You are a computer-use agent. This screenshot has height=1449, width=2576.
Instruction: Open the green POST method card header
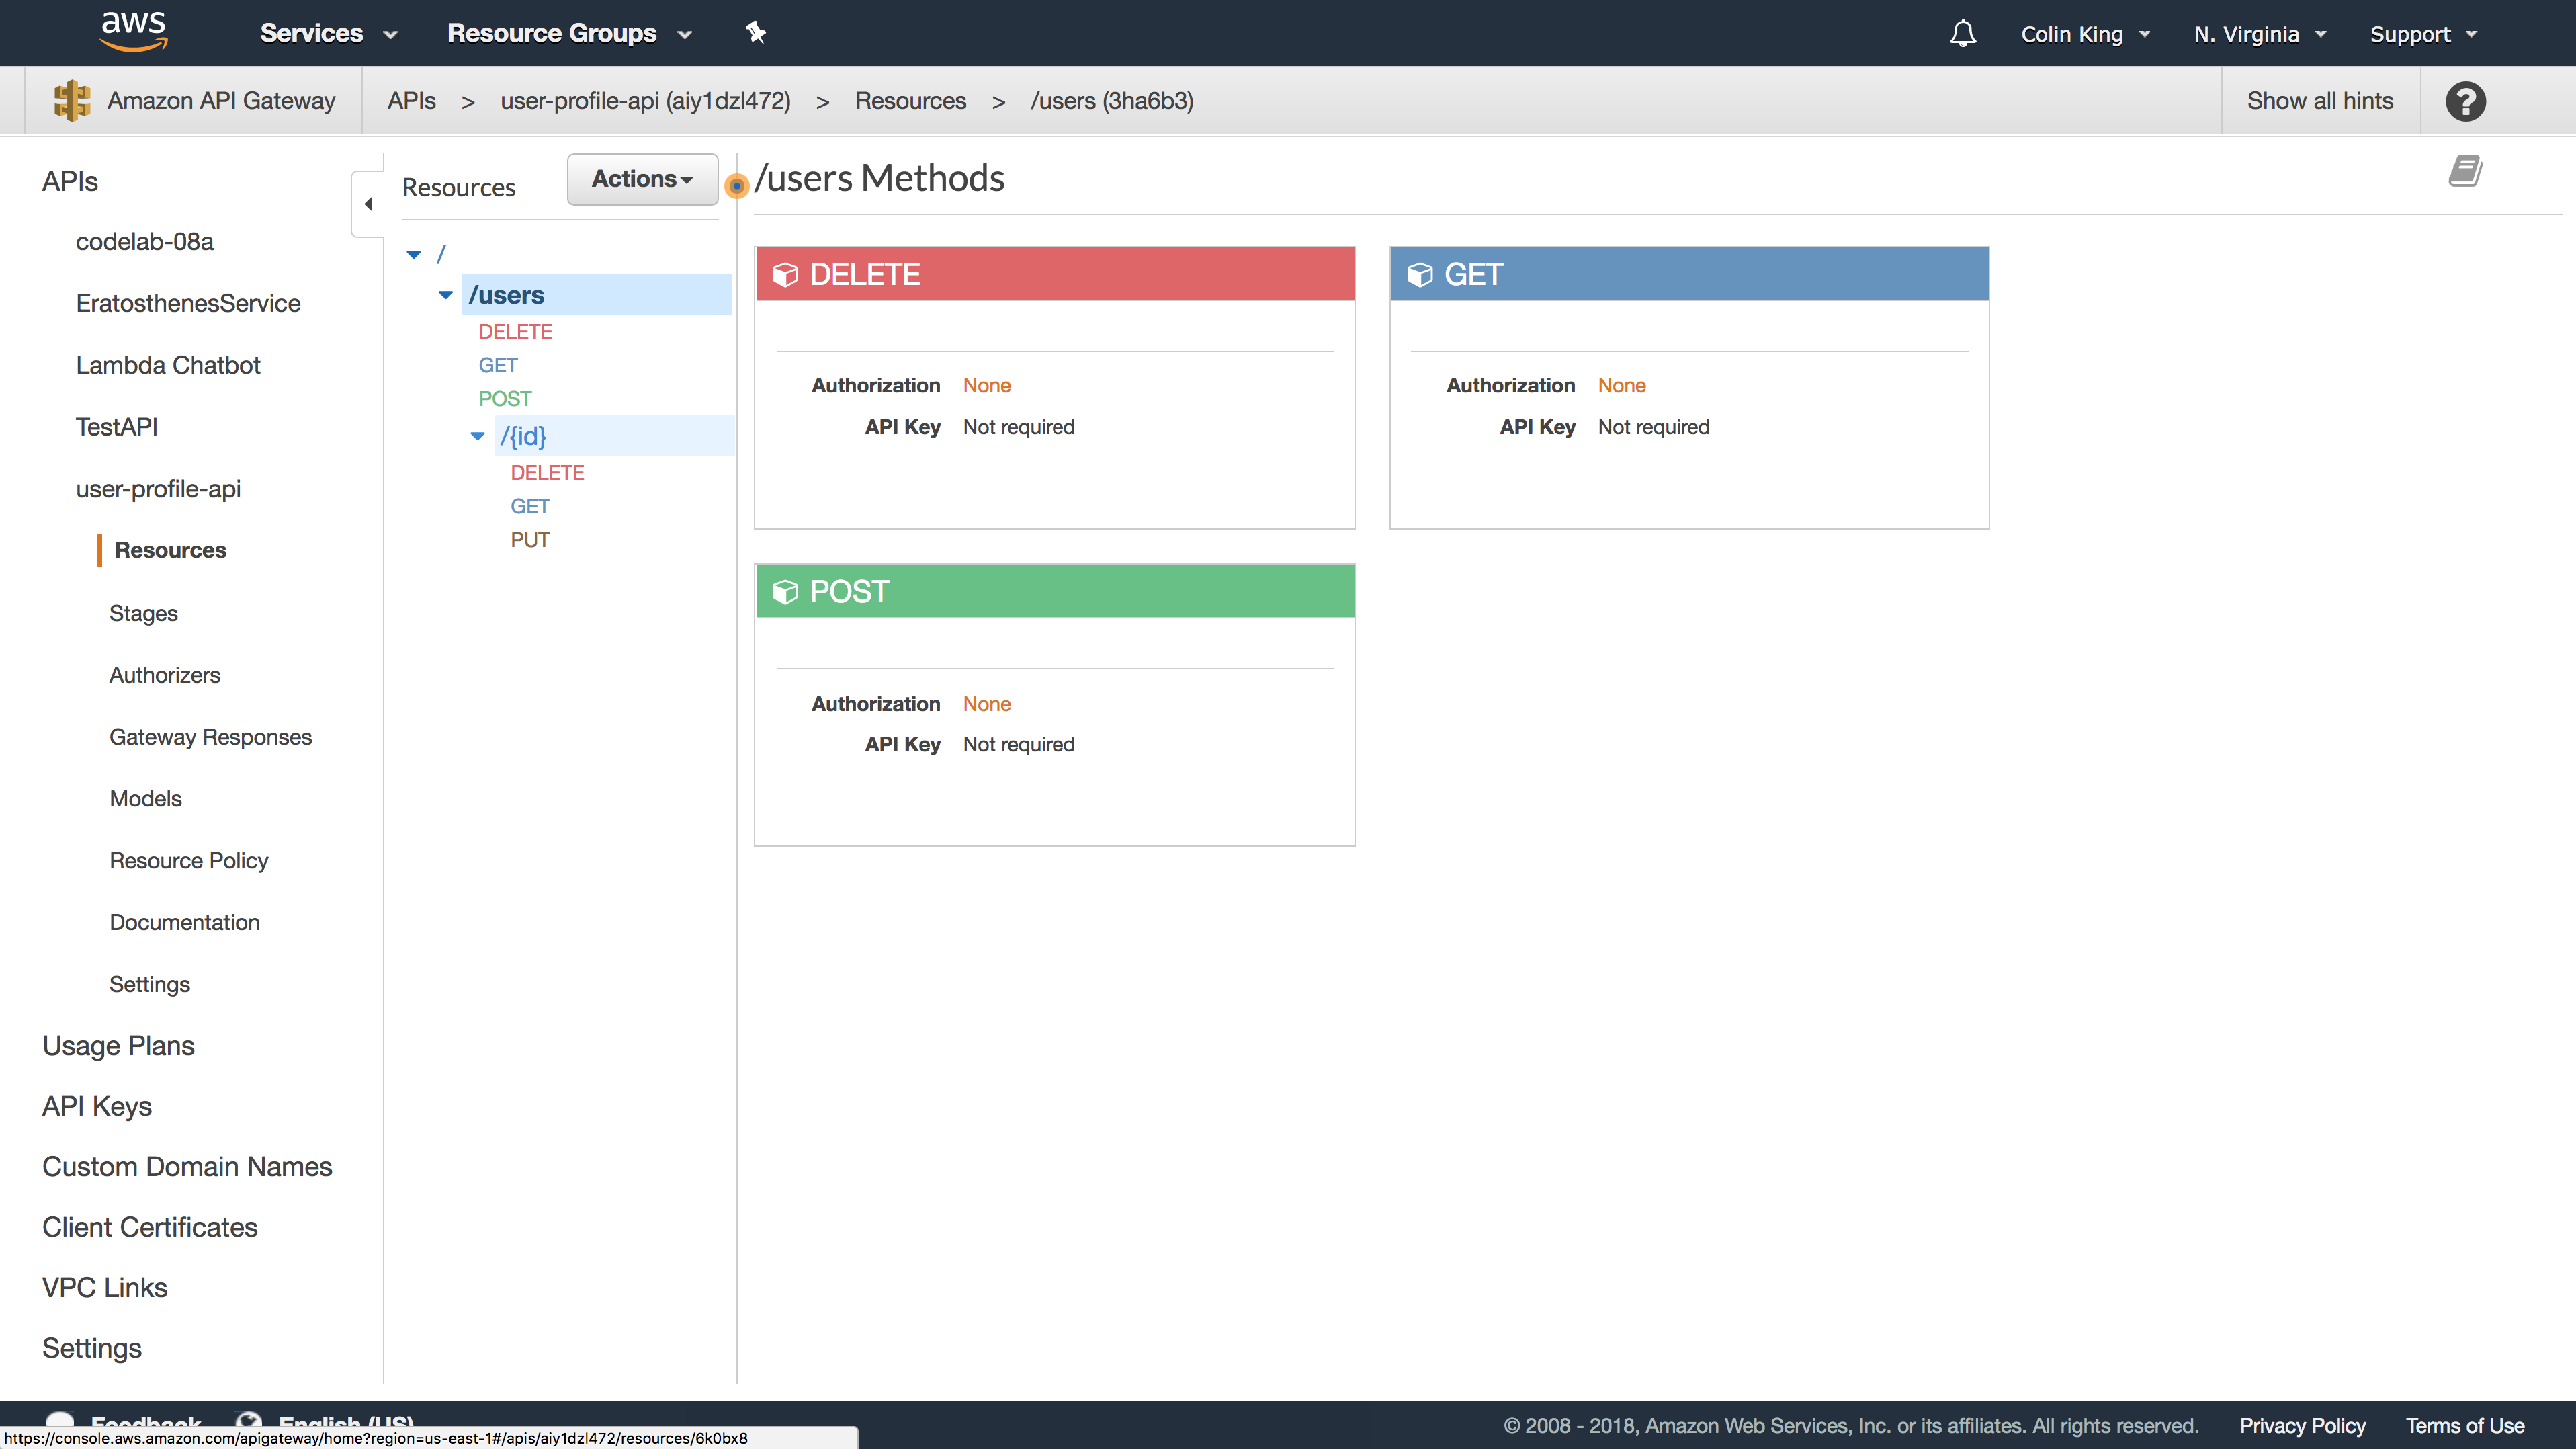click(x=1054, y=592)
